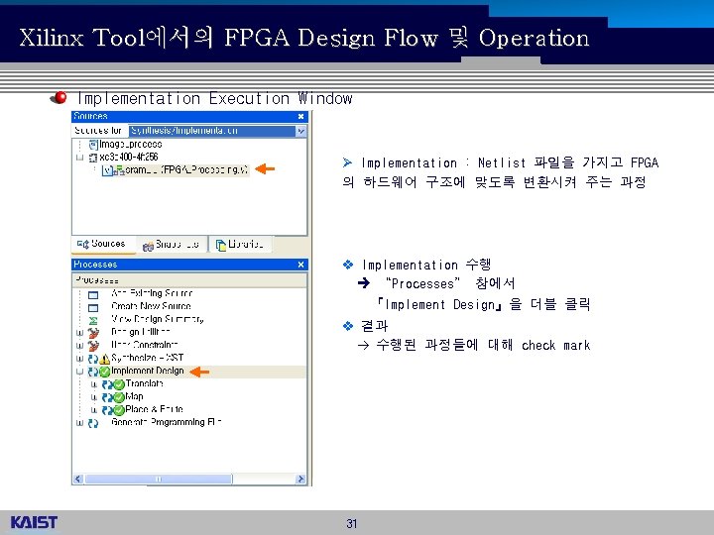
Task: Click the Add Existing Source icon
Action: coord(93,295)
